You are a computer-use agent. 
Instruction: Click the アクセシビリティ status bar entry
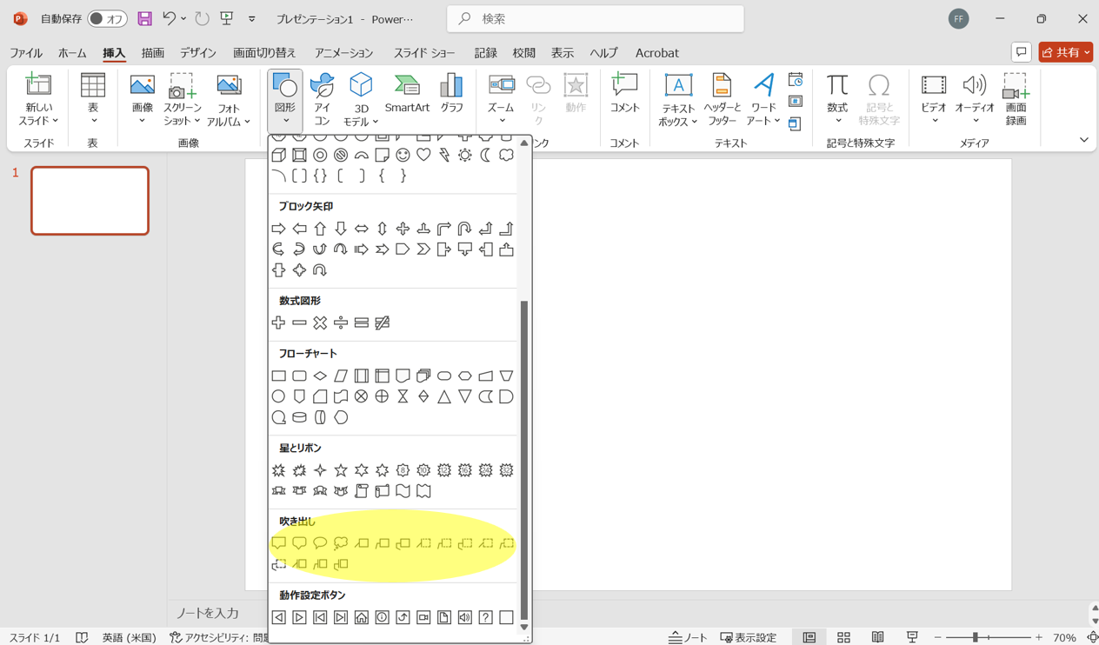point(220,637)
